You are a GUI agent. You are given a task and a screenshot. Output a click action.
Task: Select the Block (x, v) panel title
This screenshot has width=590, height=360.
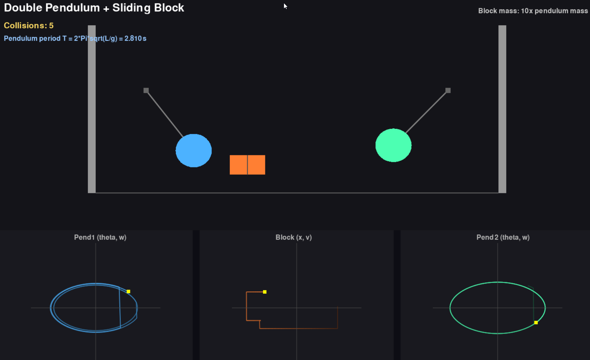[294, 237]
